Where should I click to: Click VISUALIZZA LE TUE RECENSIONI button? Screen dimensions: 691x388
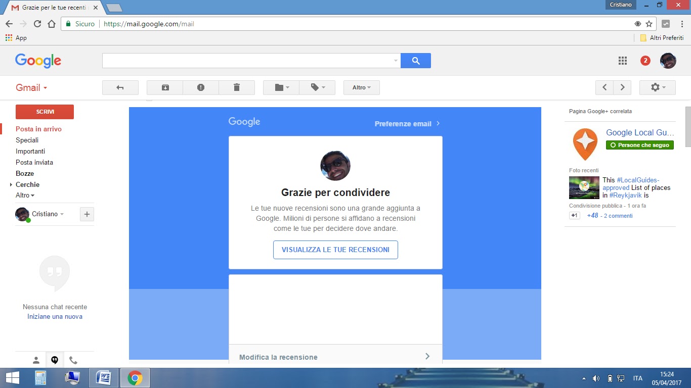(x=335, y=250)
